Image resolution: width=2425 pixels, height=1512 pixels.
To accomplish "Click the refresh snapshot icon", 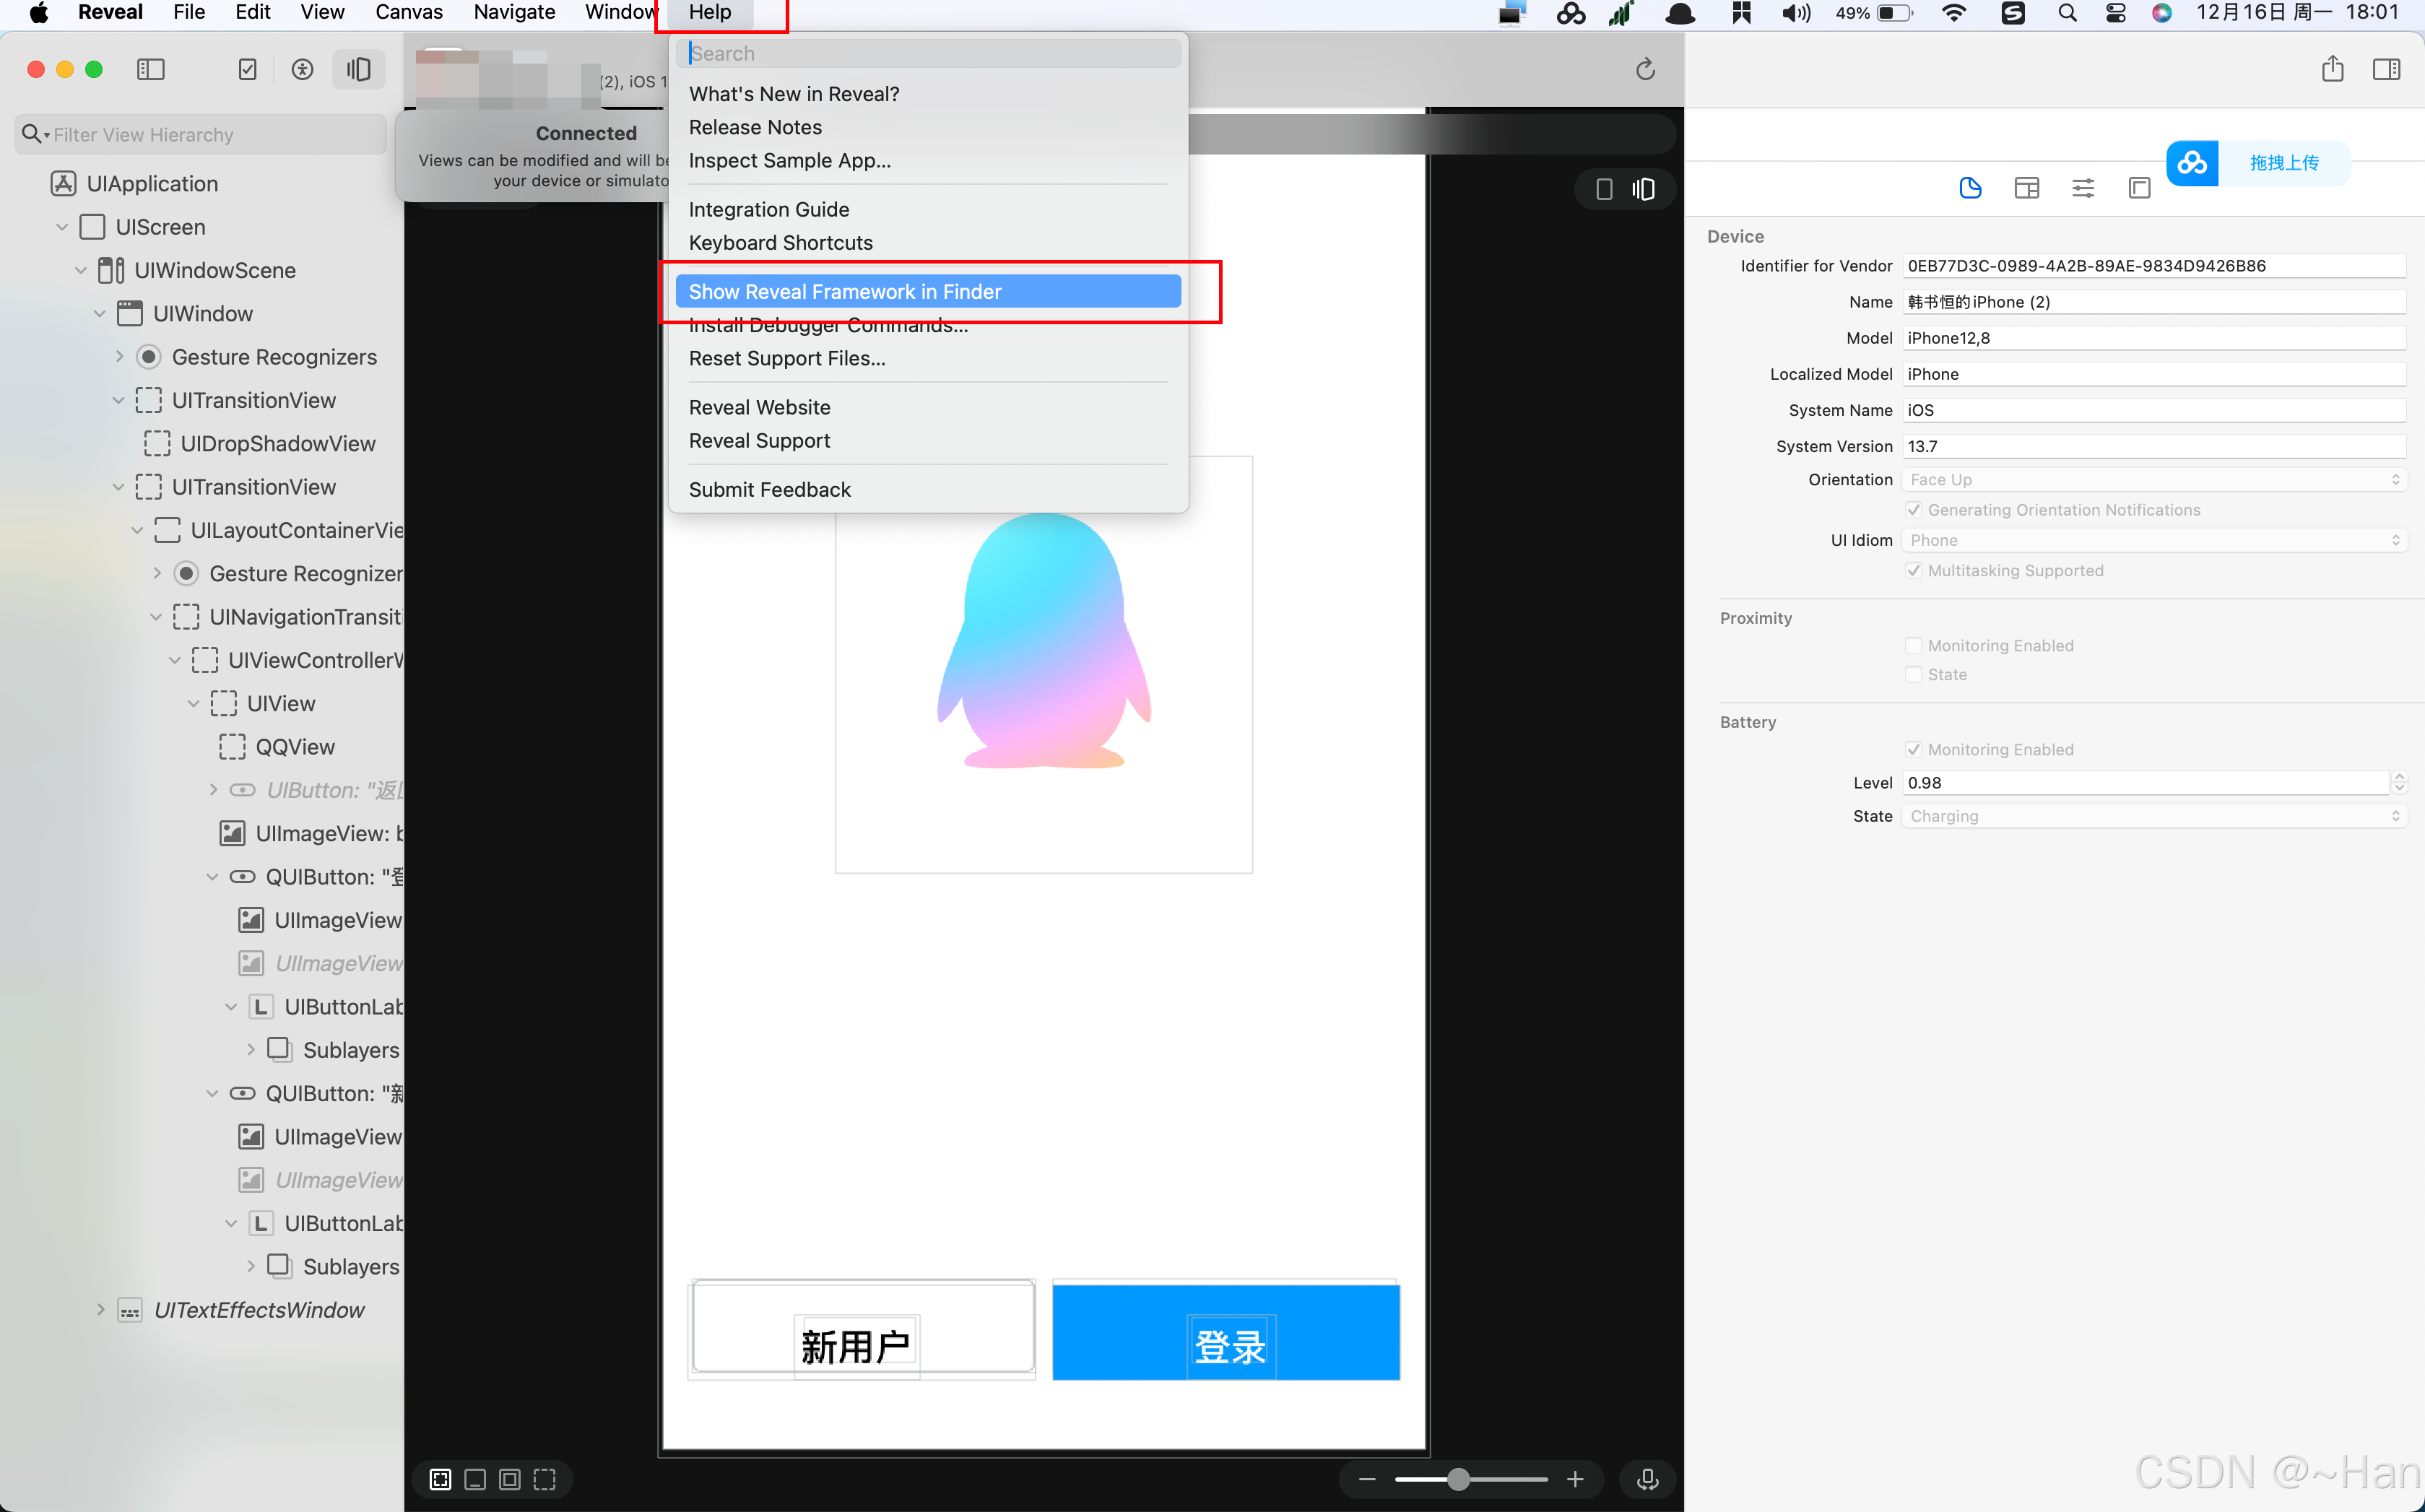I will (x=1645, y=69).
